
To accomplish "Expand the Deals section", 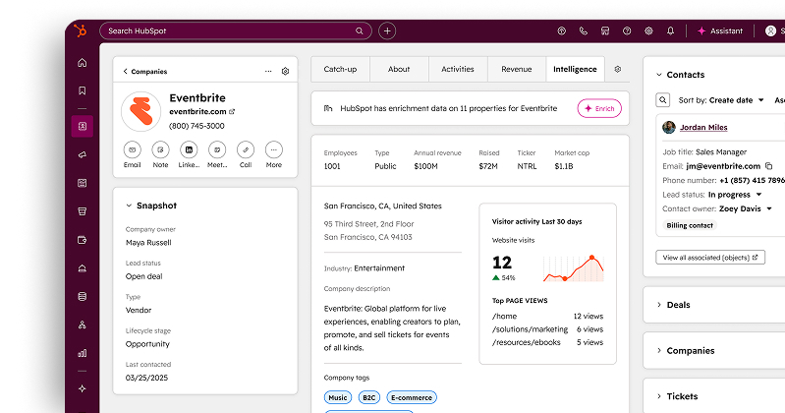I will point(659,305).
